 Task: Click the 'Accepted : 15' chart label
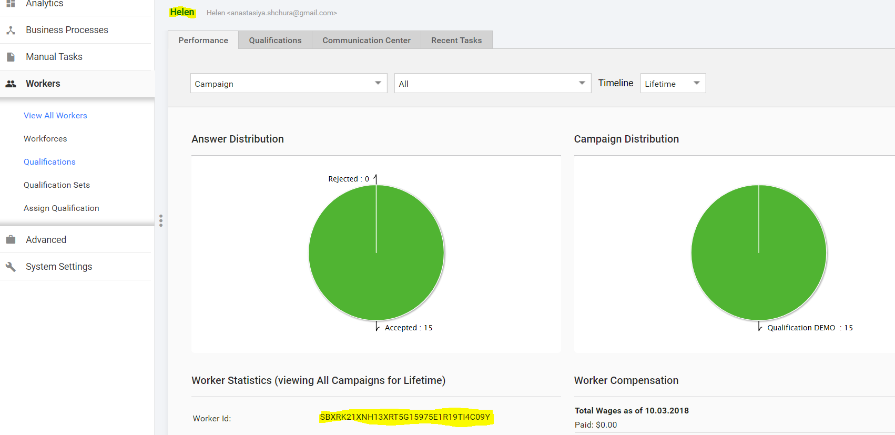tap(409, 328)
